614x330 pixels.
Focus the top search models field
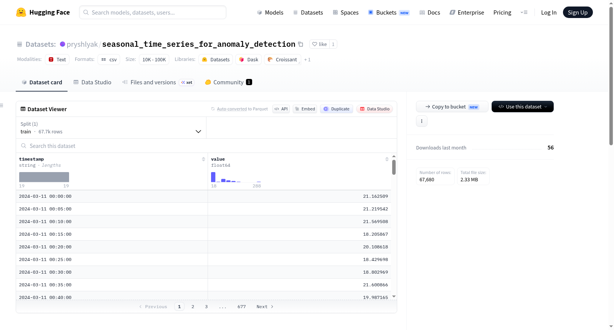pyautogui.click(x=153, y=12)
